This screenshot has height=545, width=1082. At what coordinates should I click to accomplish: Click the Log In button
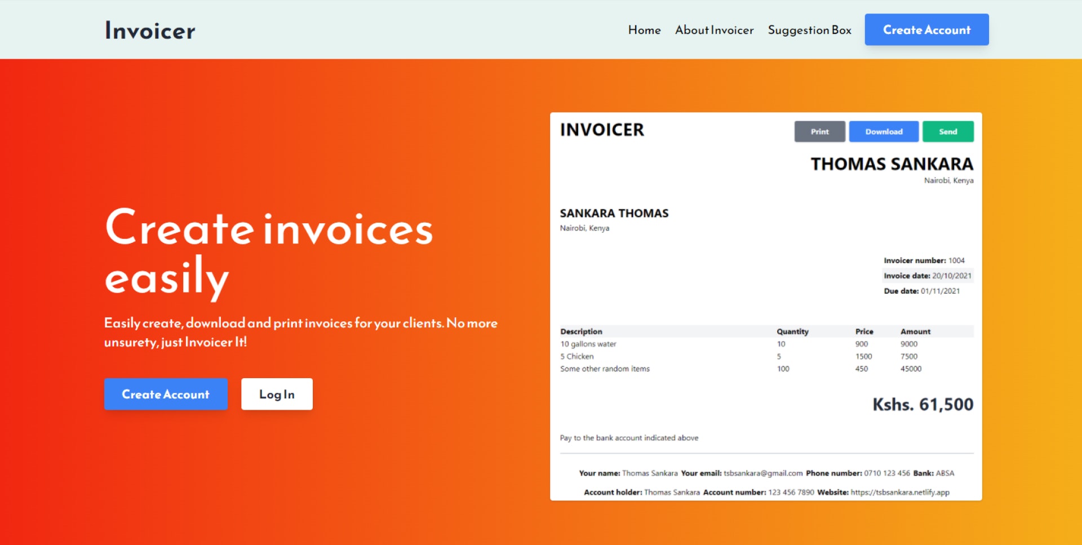[276, 394]
